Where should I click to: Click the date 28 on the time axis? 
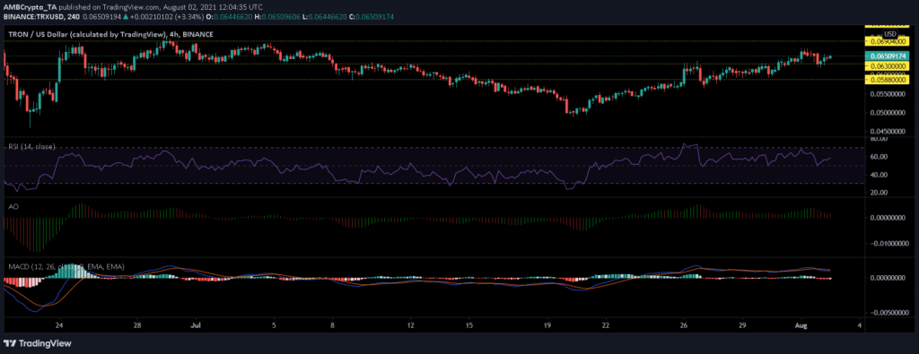pos(136,324)
